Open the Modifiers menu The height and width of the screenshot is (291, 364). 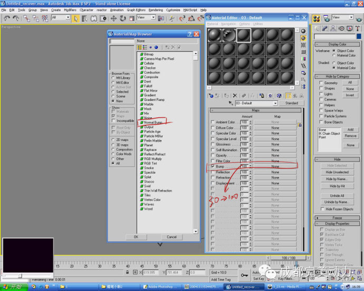70,10
